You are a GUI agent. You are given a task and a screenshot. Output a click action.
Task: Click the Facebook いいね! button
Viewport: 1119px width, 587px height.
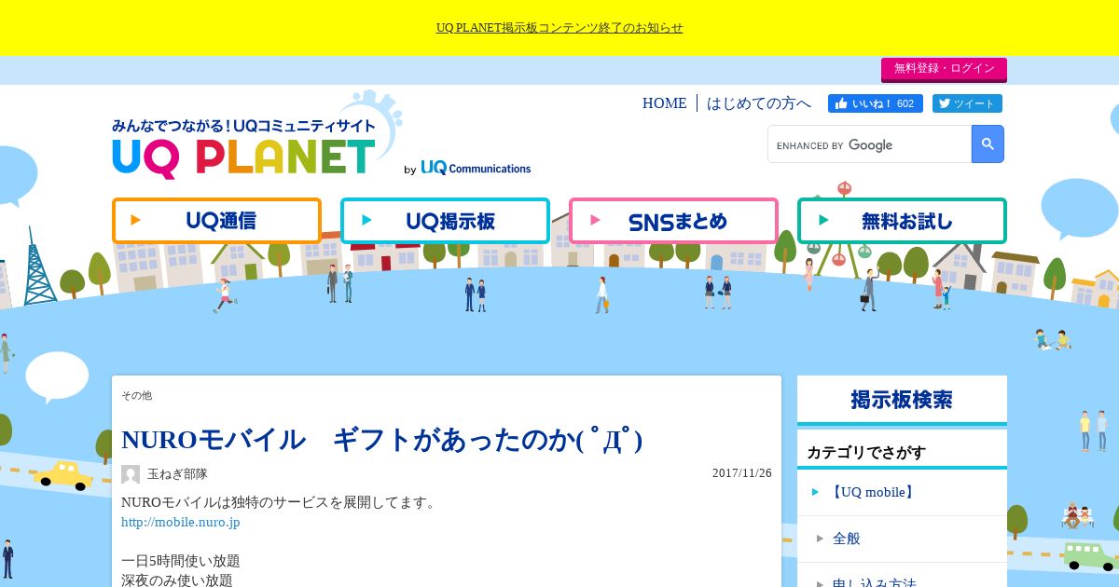click(875, 103)
